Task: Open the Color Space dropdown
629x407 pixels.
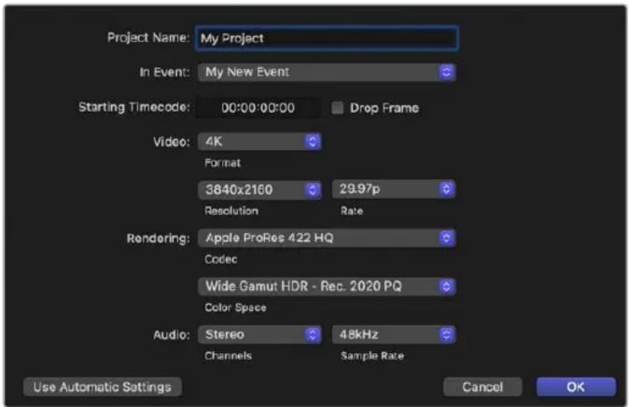Action: point(327,287)
